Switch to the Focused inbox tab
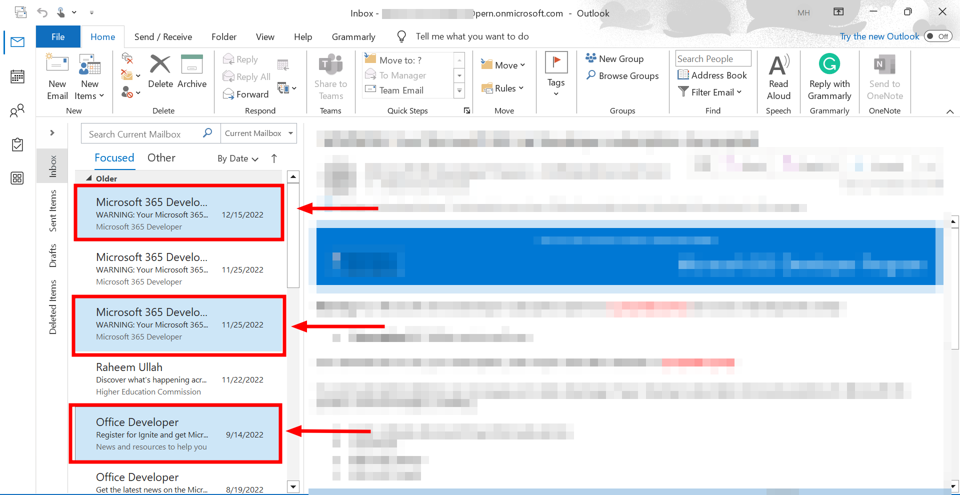This screenshot has width=960, height=495. [x=114, y=157]
